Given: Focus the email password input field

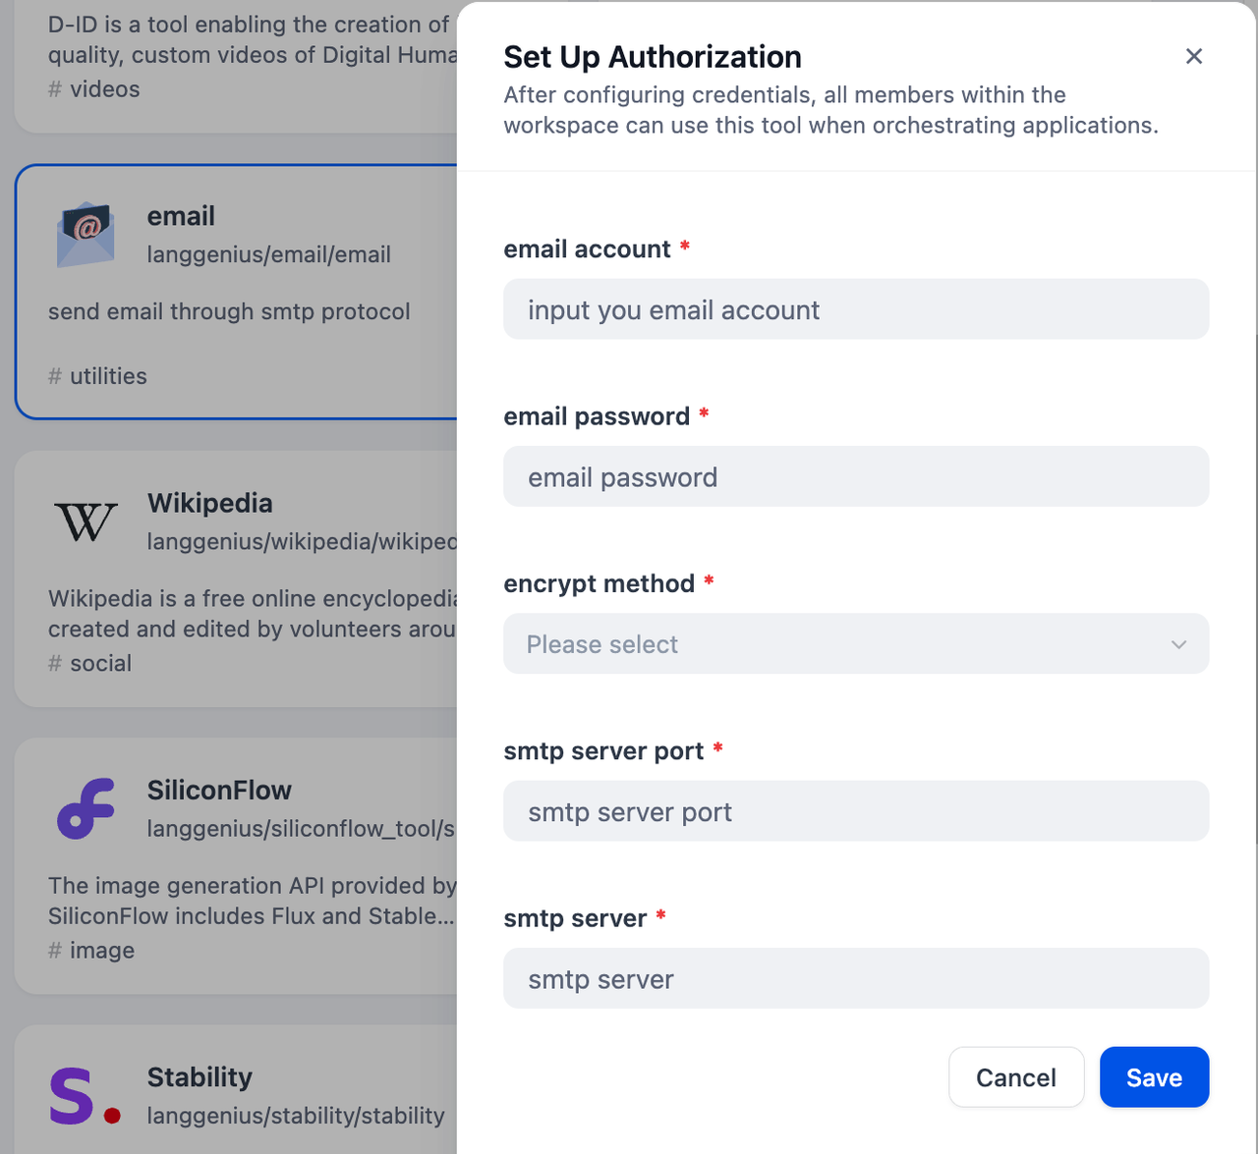Looking at the screenshot, I should point(855,477).
